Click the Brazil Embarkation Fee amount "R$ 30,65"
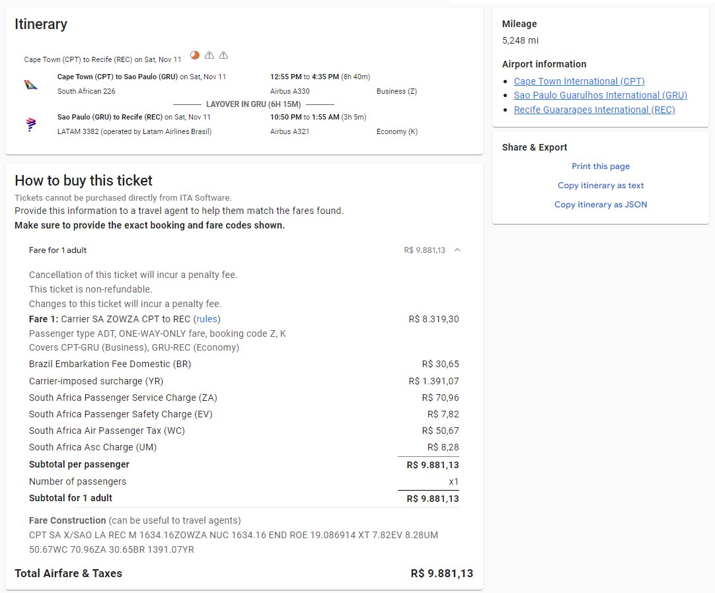The height and width of the screenshot is (593, 715). (441, 365)
